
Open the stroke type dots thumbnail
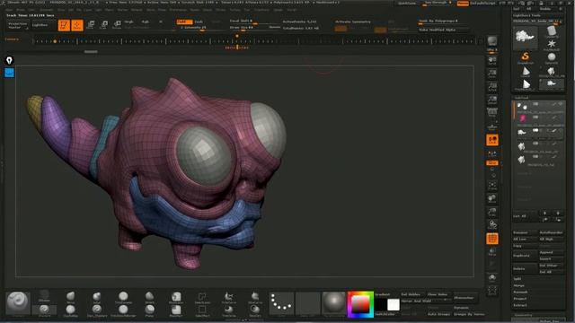(x=281, y=303)
